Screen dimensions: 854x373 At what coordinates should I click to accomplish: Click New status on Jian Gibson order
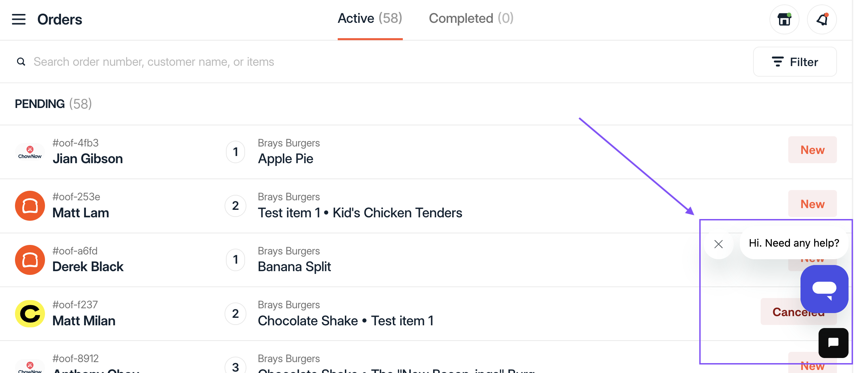point(812,150)
